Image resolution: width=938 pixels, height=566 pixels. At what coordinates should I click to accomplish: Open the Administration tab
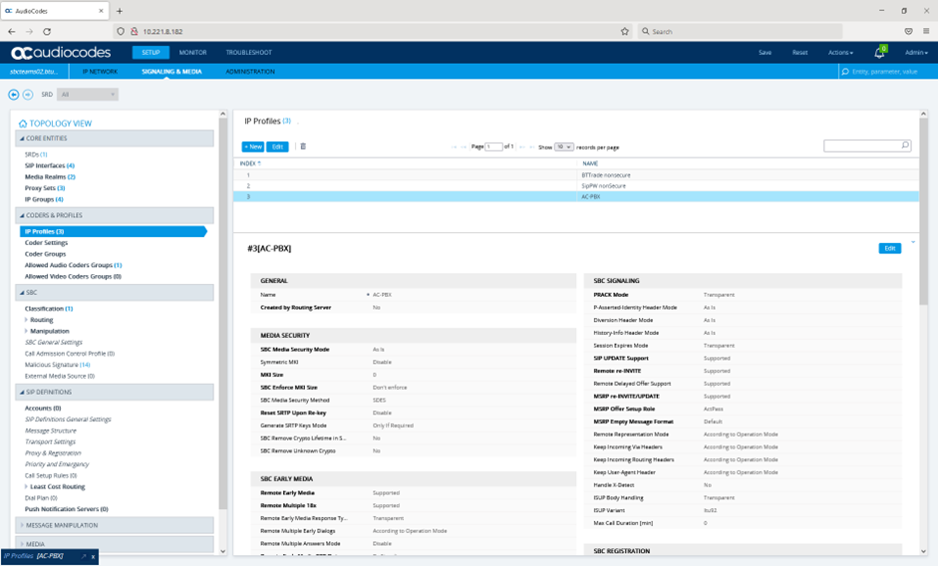pos(250,72)
